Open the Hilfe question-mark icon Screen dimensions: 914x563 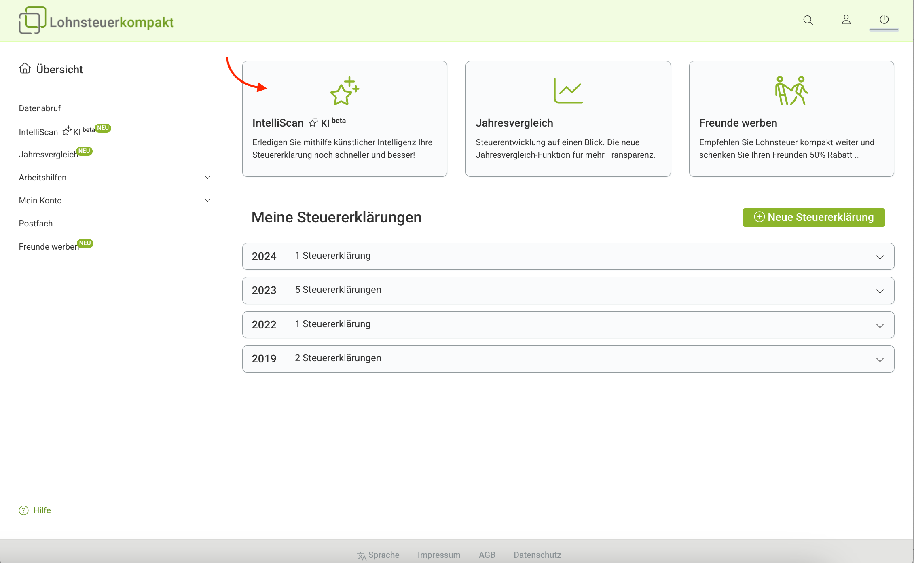click(x=23, y=510)
